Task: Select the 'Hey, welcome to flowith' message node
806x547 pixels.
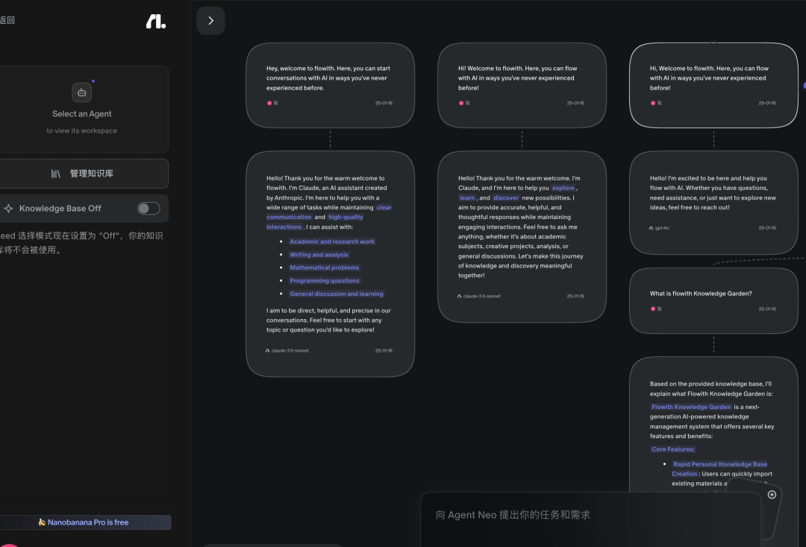Action: coord(330,85)
